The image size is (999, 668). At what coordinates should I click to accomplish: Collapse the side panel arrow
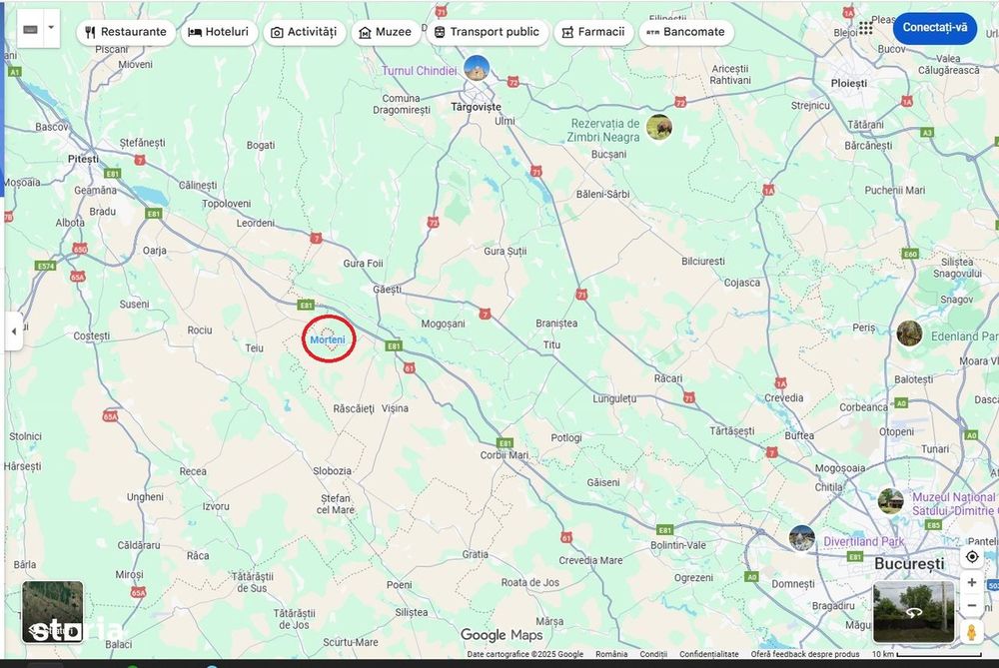[14, 332]
